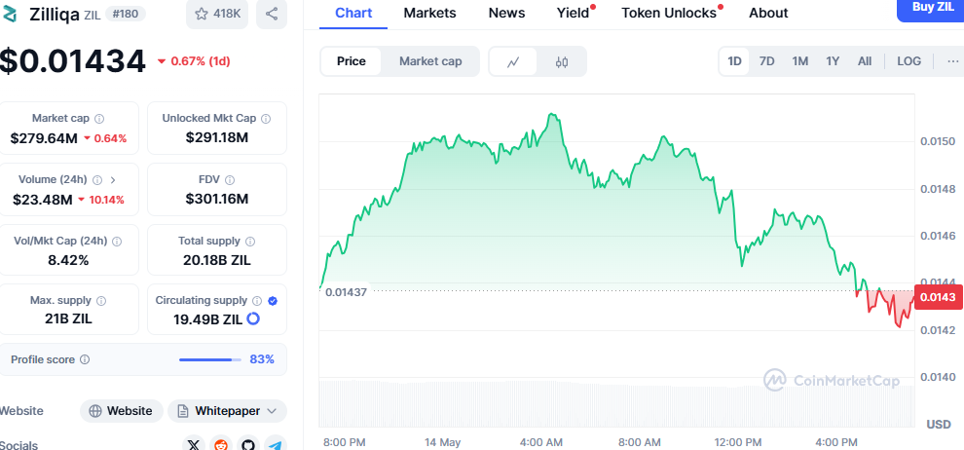Click the Buy ZIL button
964x450 pixels.
pos(930,9)
